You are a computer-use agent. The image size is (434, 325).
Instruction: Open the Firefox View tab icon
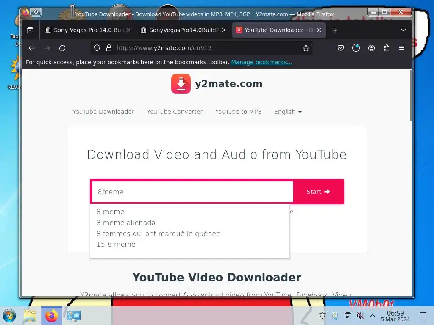tap(30, 30)
